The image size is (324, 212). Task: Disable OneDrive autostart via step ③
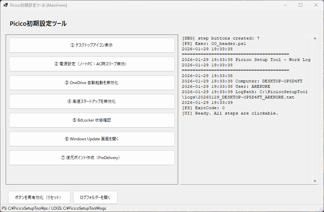click(x=92, y=83)
